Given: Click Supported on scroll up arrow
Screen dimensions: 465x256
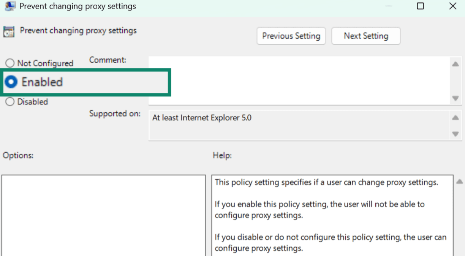Looking at the screenshot, I should 455,118.
